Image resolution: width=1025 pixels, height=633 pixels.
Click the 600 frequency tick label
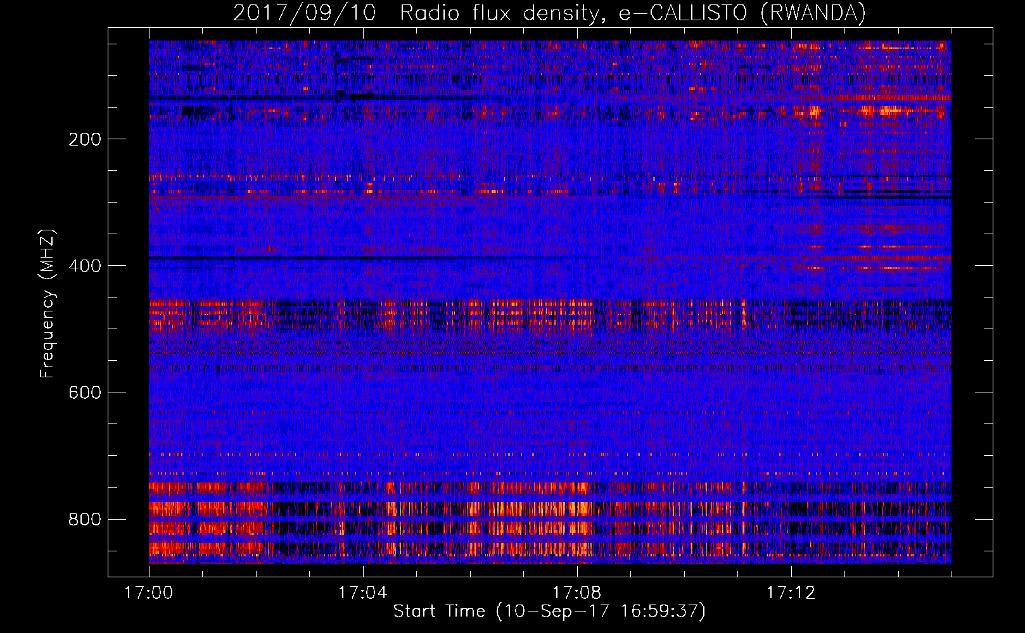pos(85,392)
